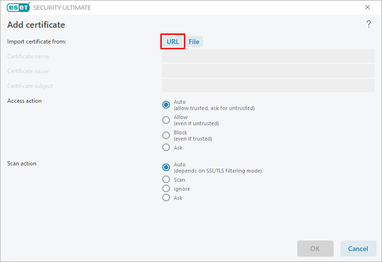Open help with the question mark icon
Viewport: 382px width, 262px height.
coord(369,24)
